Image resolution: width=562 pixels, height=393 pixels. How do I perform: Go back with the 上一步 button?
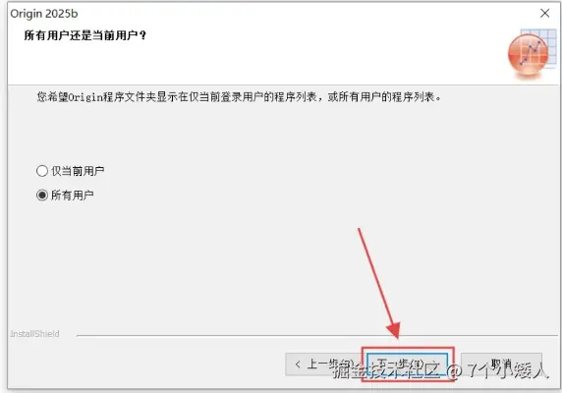click(x=322, y=365)
